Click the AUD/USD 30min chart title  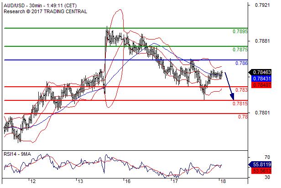(x=40, y=5)
